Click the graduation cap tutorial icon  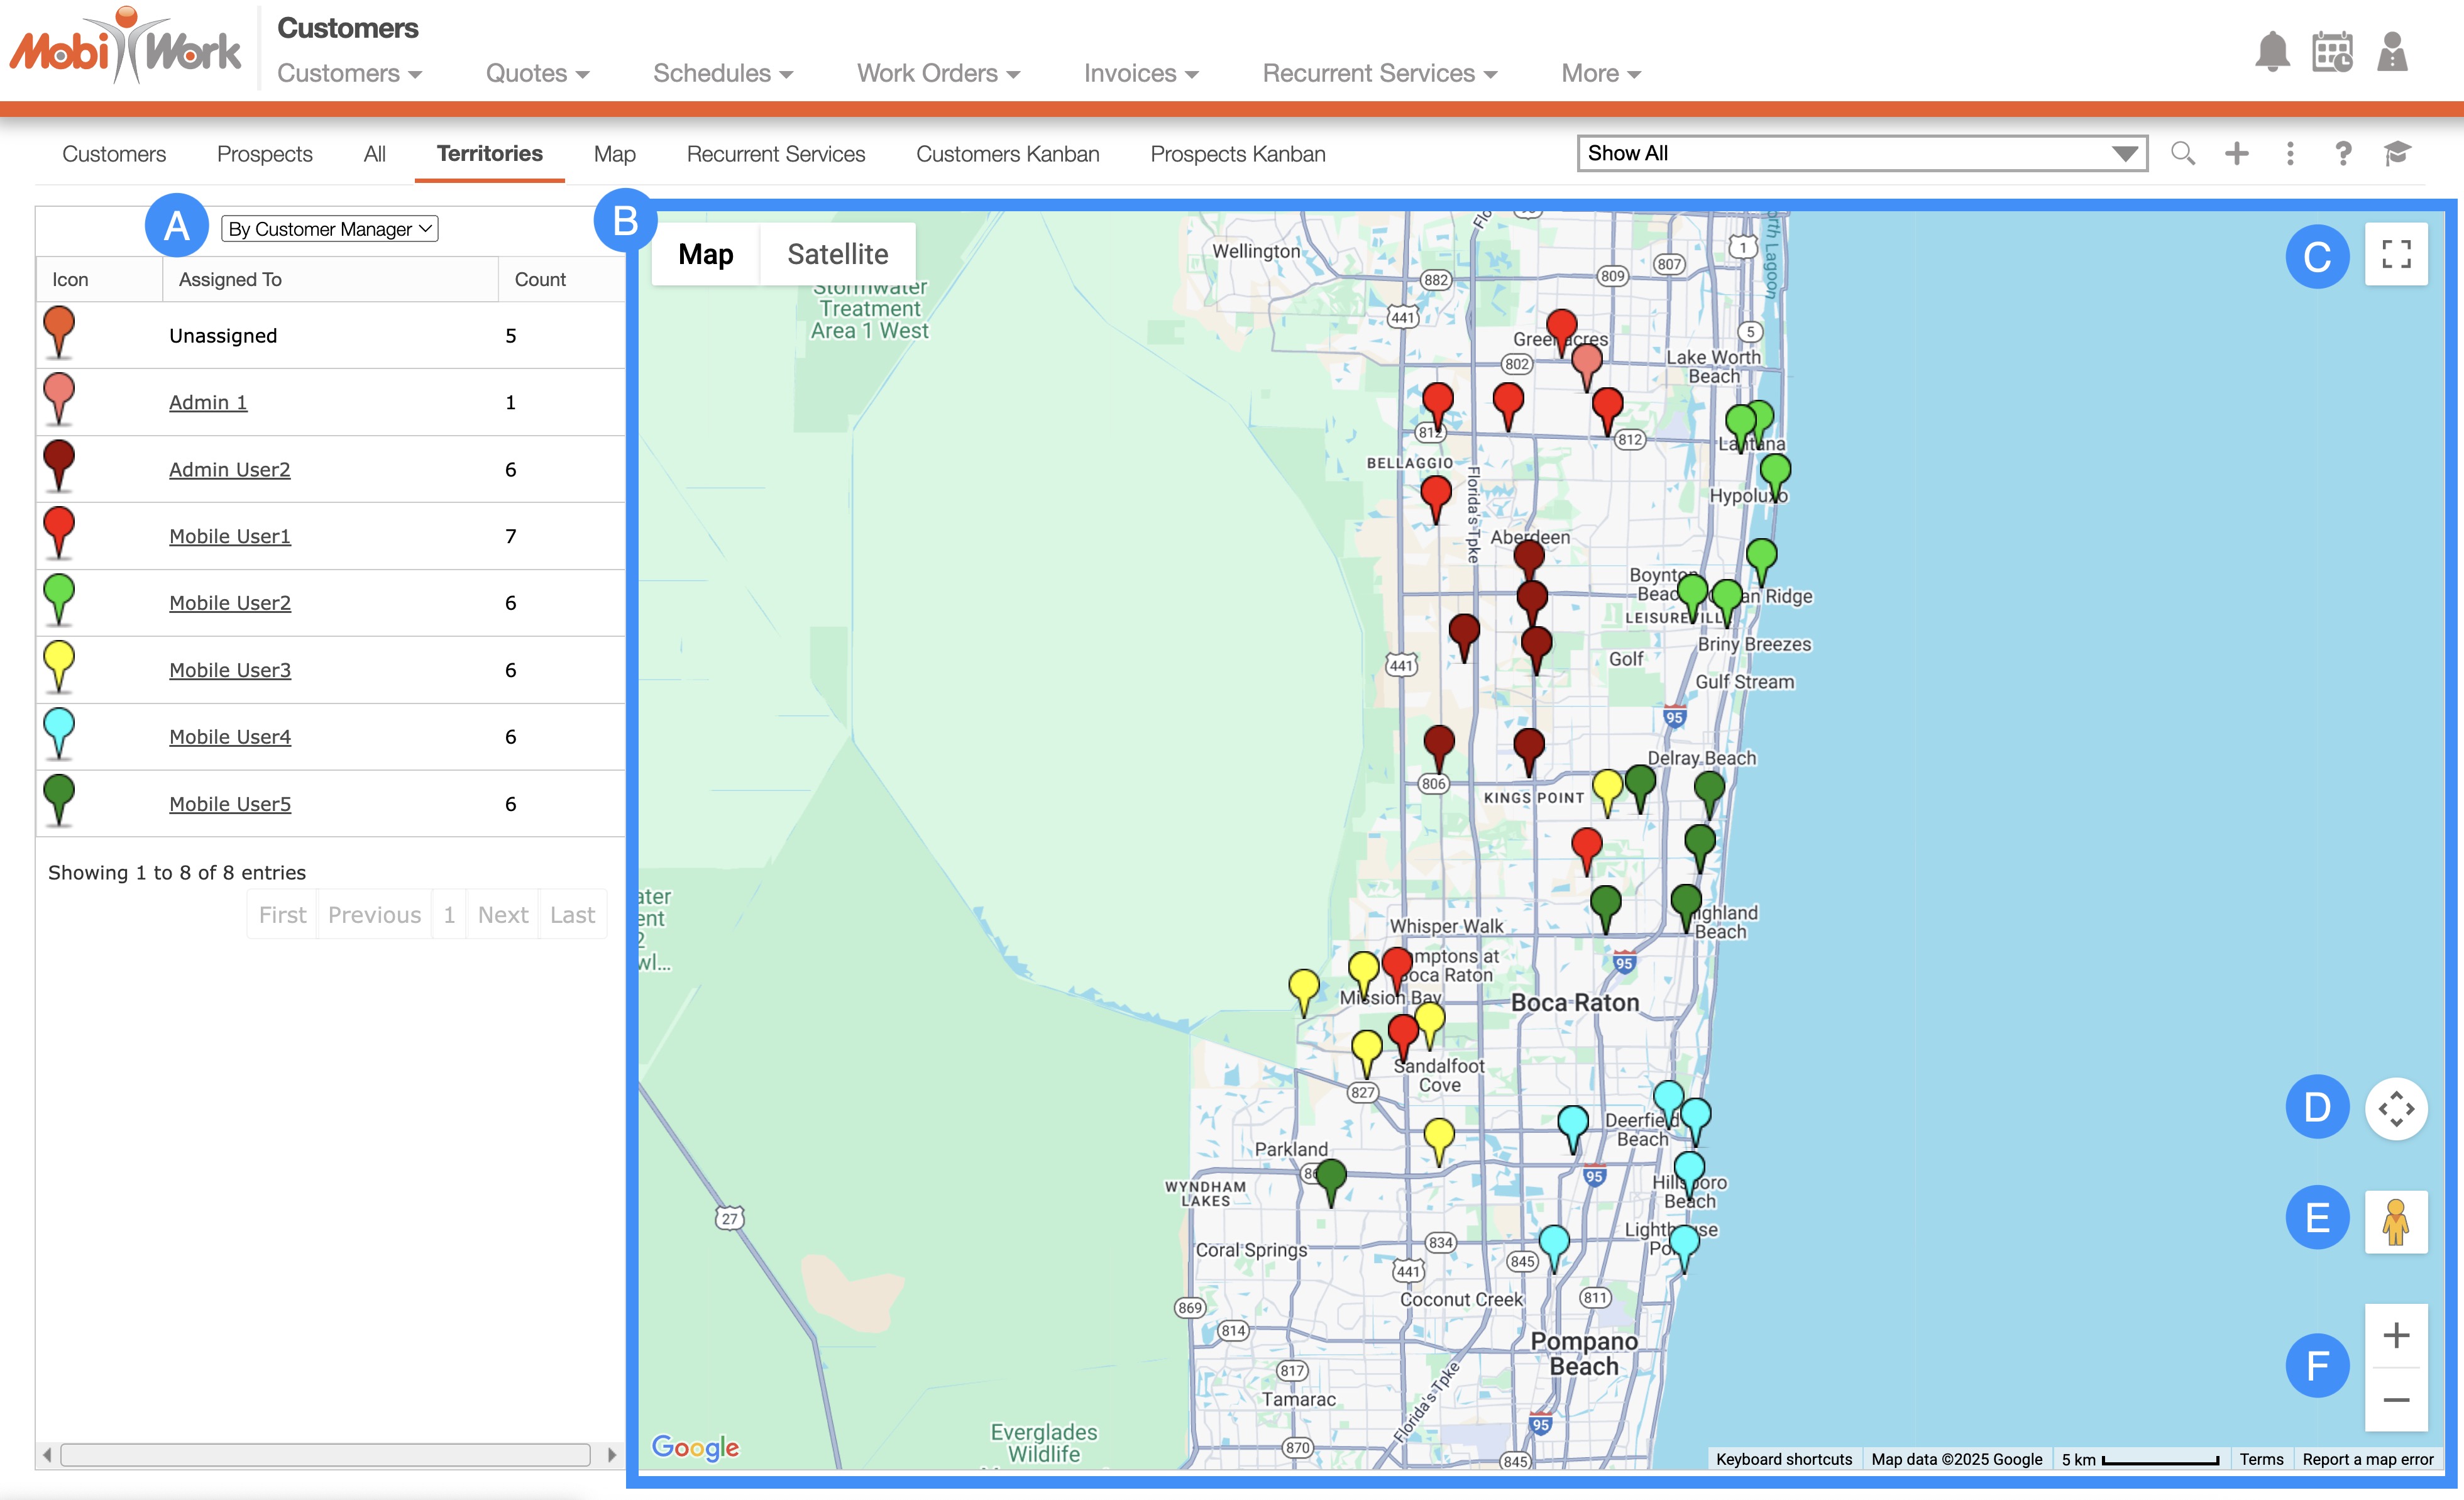[x=2397, y=153]
